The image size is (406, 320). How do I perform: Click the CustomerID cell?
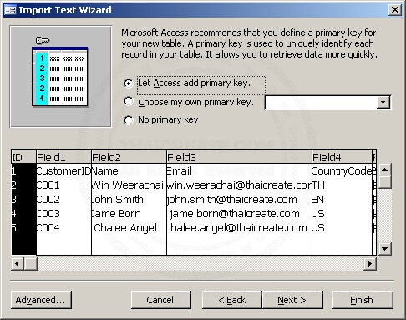click(x=63, y=171)
